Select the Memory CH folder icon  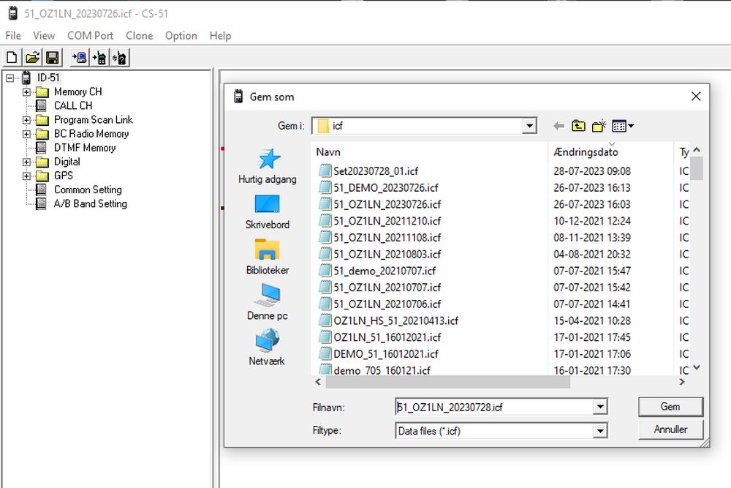click(x=42, y=92)
